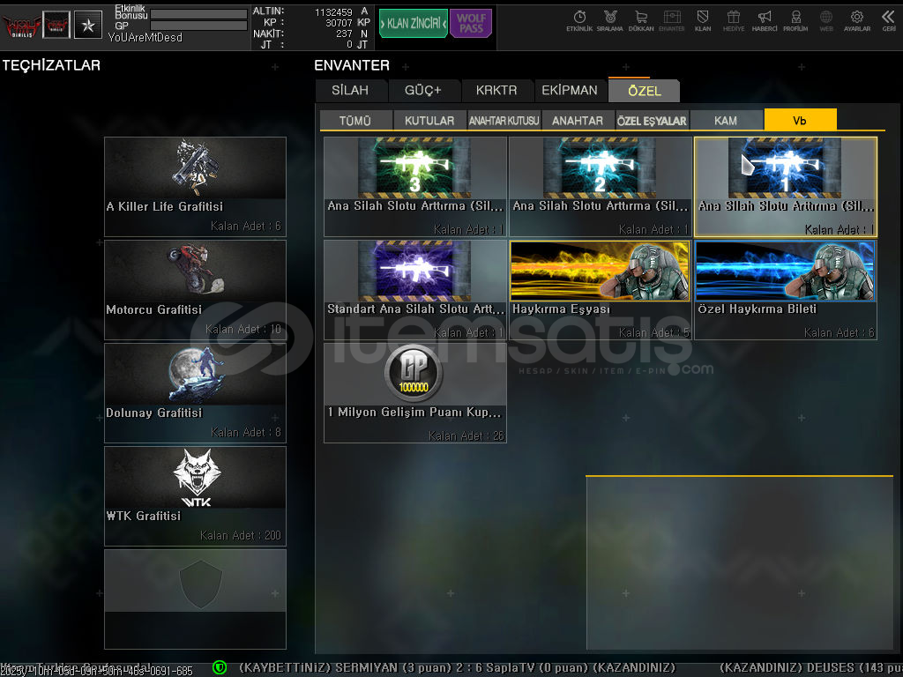The height and width of the screenshot is (677, 903).
Task: Open the Dükkan shop cart icon
Action: pos(640,20)
